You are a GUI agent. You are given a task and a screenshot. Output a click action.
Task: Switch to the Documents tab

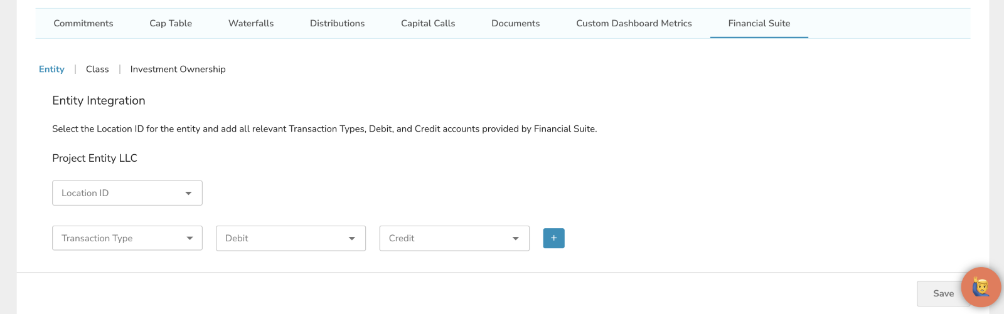(515, 23)
